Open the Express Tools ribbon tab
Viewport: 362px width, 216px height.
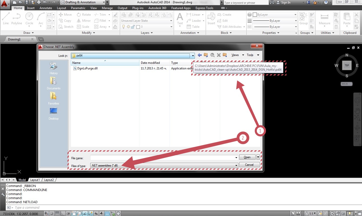click(204, 8)
